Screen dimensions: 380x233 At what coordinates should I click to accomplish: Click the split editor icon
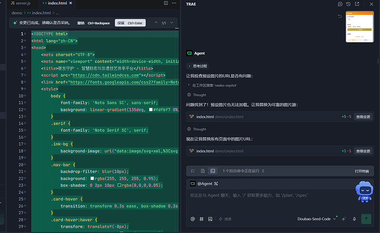click(166, 3)
